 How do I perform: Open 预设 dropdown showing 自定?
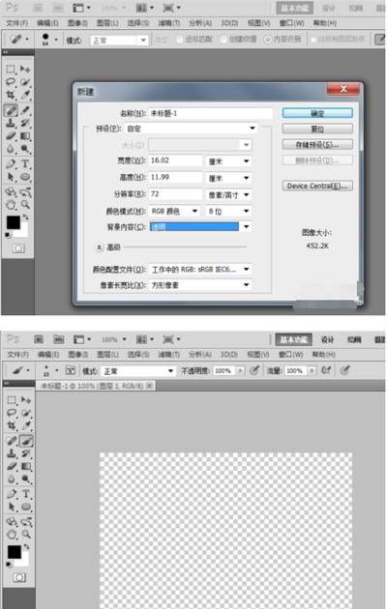pyautogui.click(x=191, y=129)
